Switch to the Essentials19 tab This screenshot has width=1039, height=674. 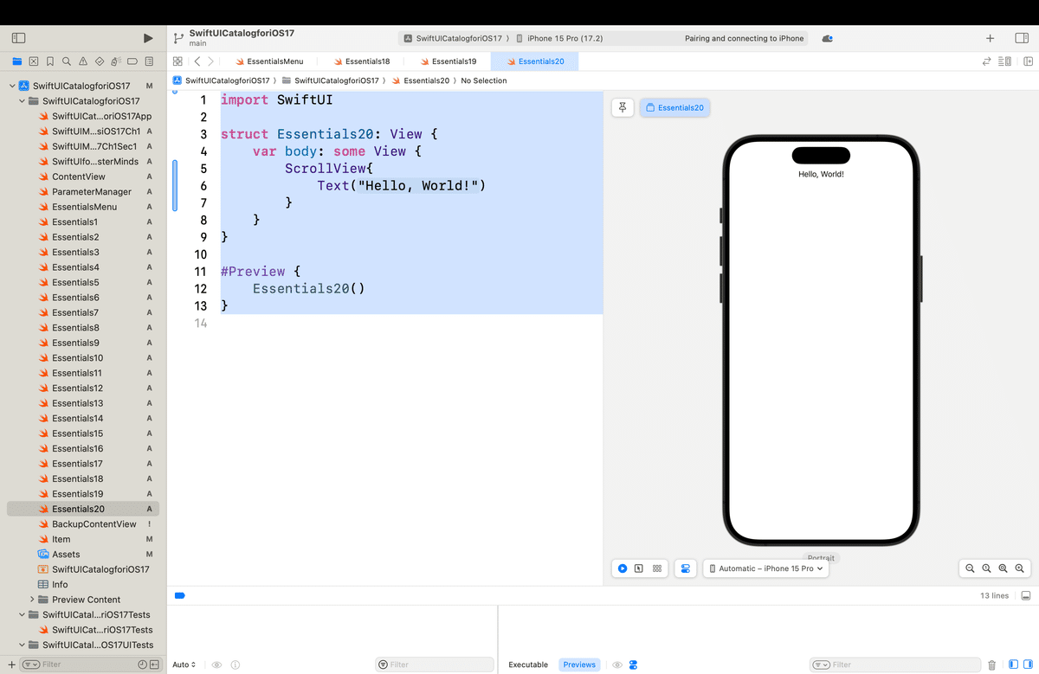(448, 61)
